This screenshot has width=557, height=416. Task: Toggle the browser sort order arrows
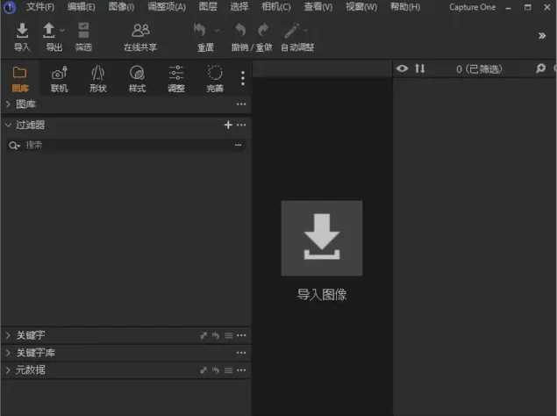pyautogui.click(x=419, y=68)
